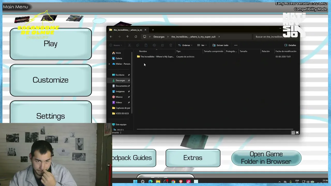Image resolution: width=331 pixels, height=186 pixels.
Task: Open File Explorer from the taskbar
Action: point(158,182)
